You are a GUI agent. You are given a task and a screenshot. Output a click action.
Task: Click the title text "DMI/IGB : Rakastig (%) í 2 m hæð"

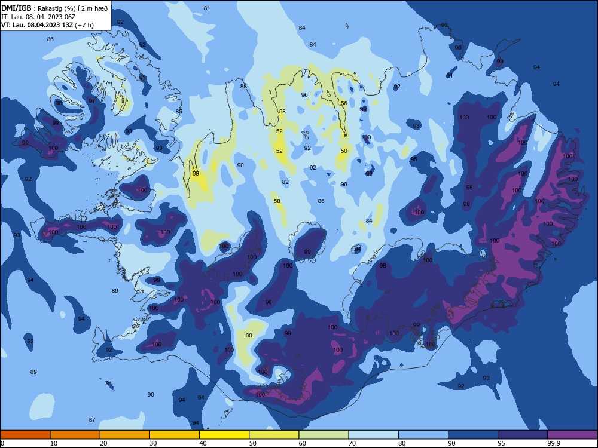point(54,8)
